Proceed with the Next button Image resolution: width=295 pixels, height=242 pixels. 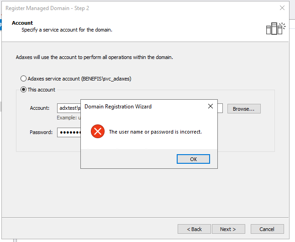pyautogui.click(x=228, y=229)
